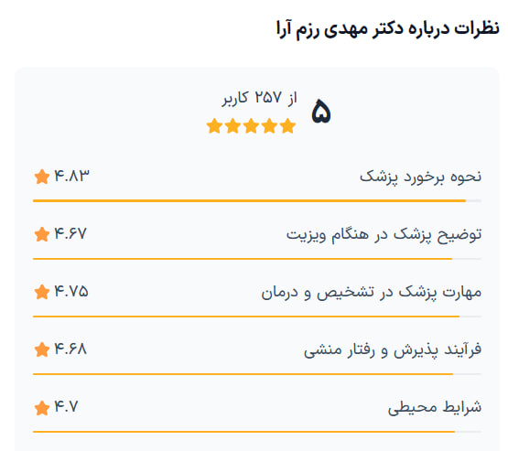This screenshot has height=451, width=508.
Task: Click the star icon beside the ۴.۷ rating
Action: (x=42, y=408)
